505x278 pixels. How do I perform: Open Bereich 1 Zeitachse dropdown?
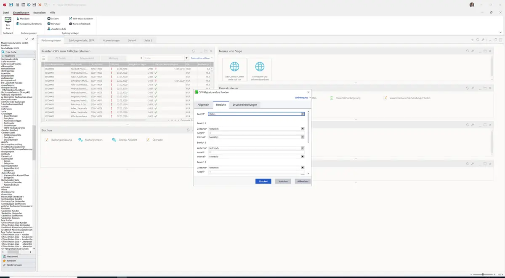pyautogui.click(x=303, y=128)
